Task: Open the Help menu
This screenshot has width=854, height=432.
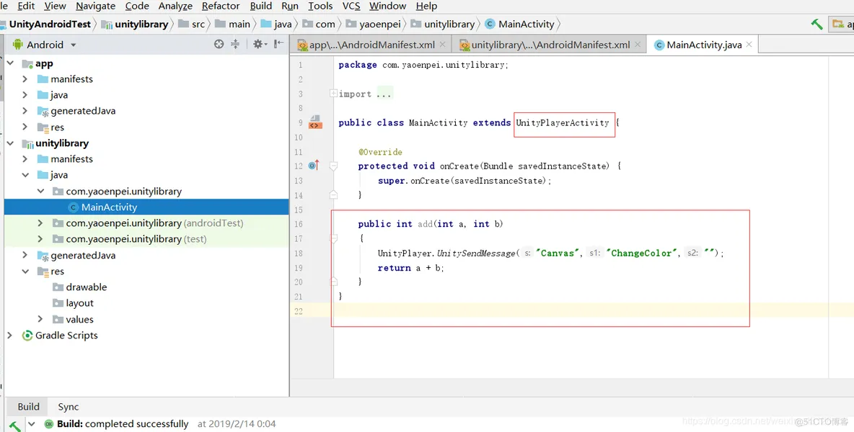Action: [426, 6]
